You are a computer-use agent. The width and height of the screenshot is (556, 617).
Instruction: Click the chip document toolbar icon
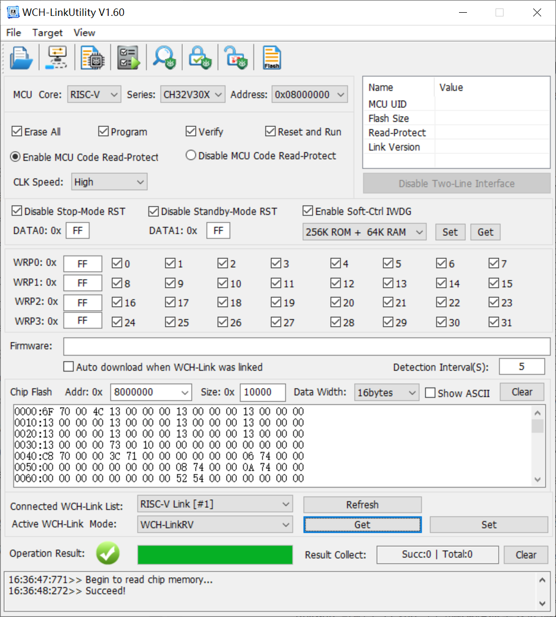coord(92,57)
